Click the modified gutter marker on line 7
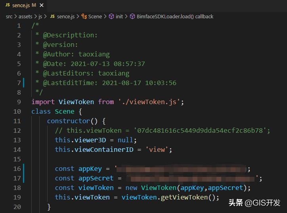 click(24, 83)
